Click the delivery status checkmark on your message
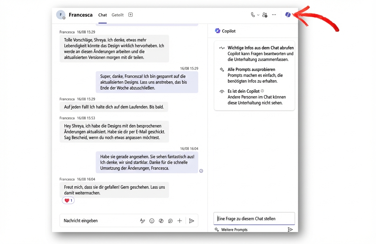Image resolution: width=376 pixels, height=244 pixels. click(201, 171)
